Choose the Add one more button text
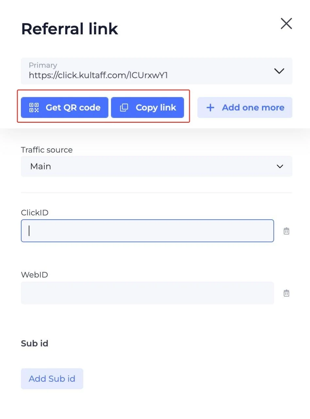 tap(253, 107)
